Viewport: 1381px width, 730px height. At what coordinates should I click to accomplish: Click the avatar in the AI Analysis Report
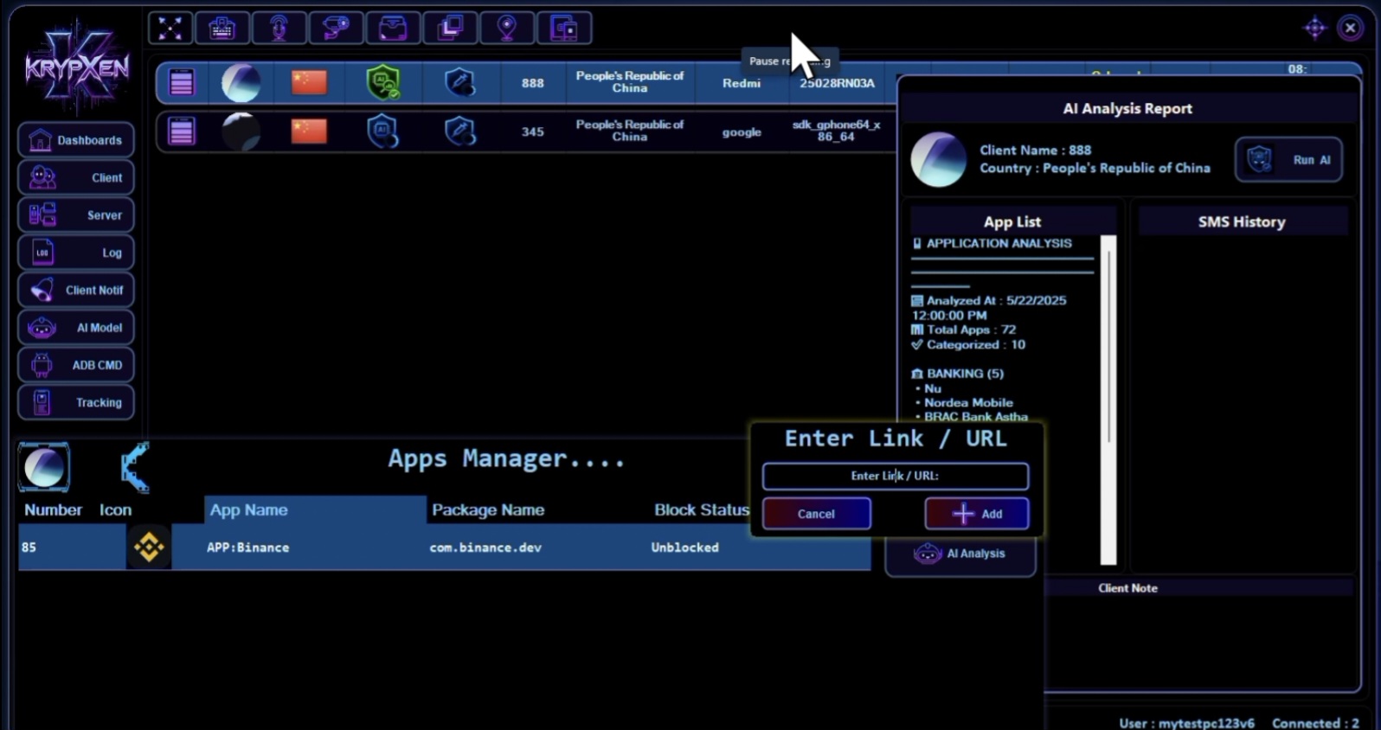[938, 160]
